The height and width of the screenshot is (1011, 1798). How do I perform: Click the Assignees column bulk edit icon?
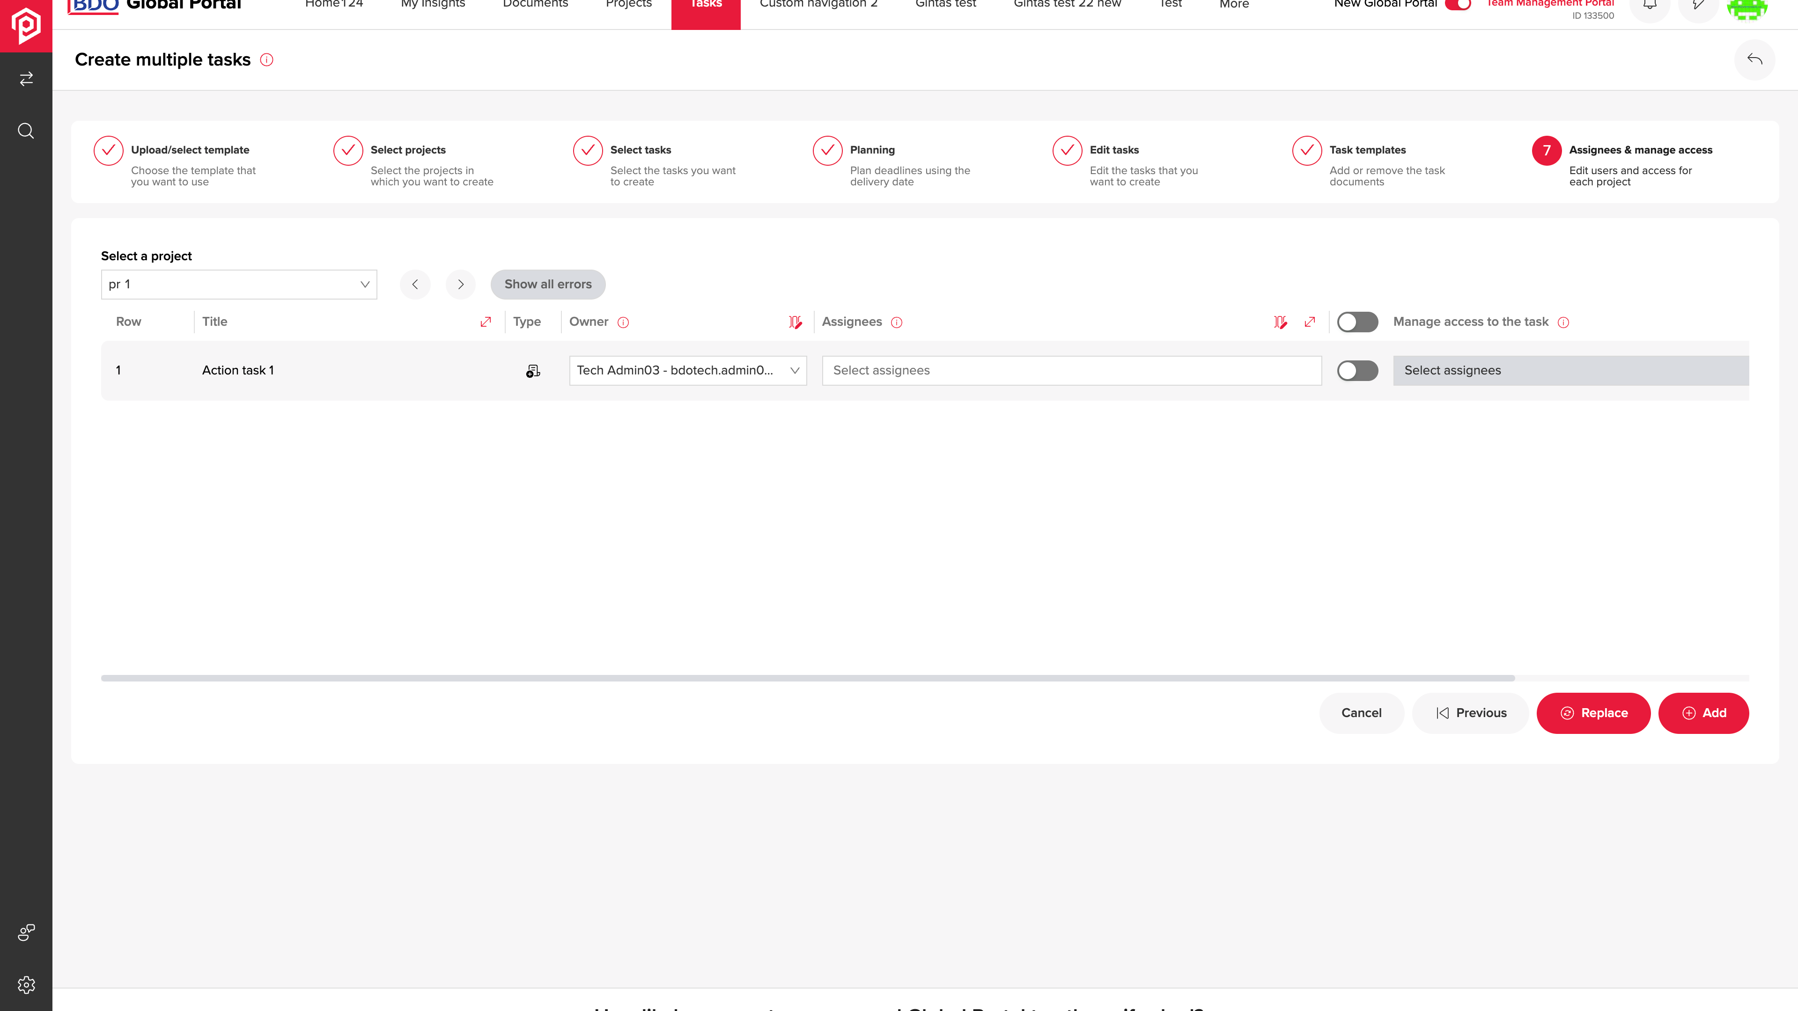tap(1280, 322)
